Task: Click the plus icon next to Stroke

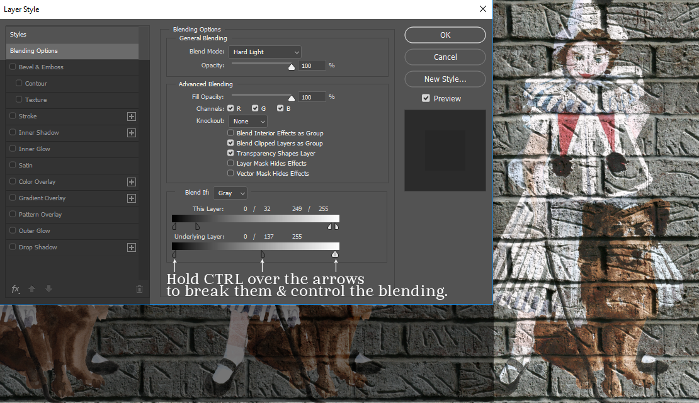Action: tap(132, 116)
